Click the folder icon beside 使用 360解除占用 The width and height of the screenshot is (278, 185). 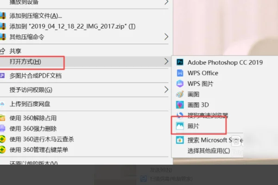pos(2,118)
